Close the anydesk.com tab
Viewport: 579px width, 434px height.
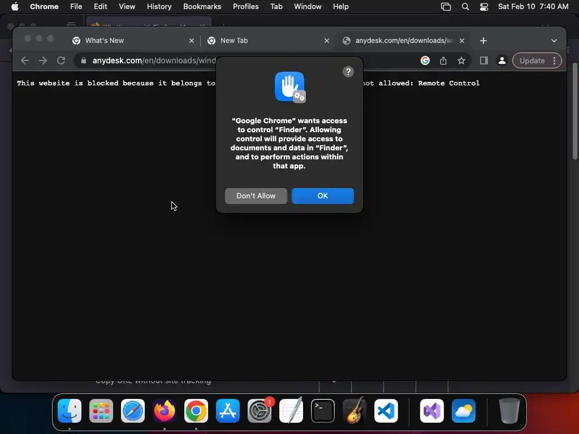[x=461, y=41]
